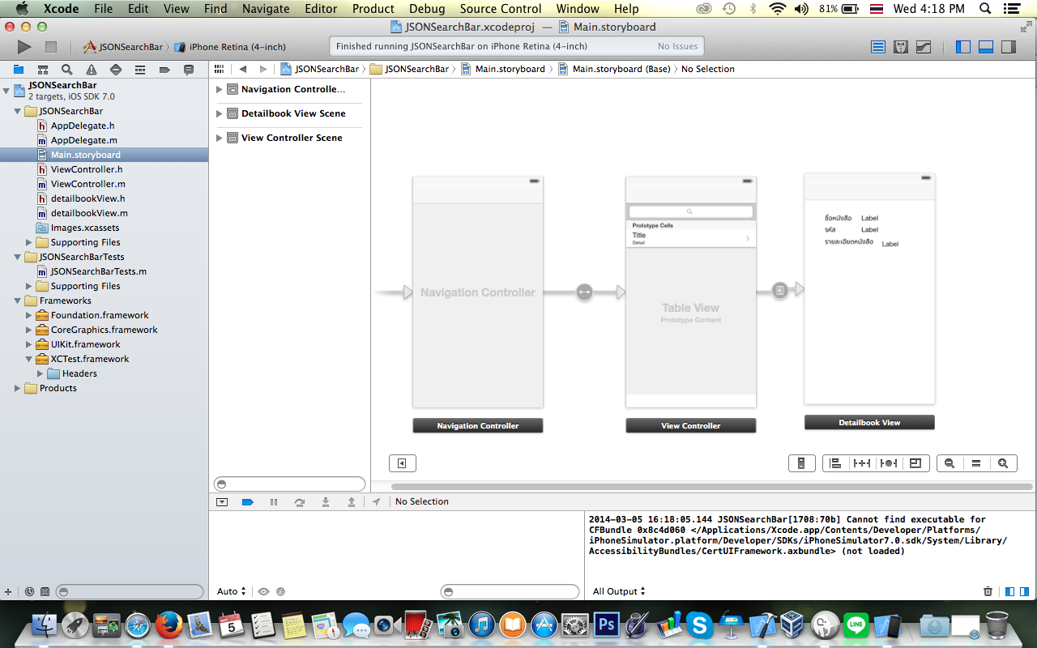Collapse the Frameworks group
The height and width of the screenshot is (648, 1037).
click(18, 301)
